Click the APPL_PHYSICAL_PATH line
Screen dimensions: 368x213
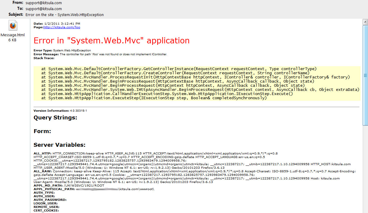click(94, 189)
